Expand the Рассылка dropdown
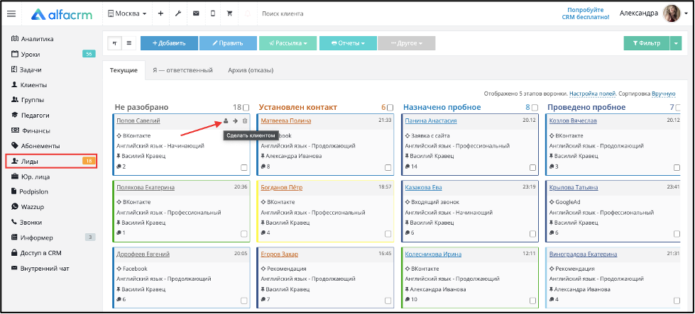This screenshot has height=314, width=695. click(288, 43)
